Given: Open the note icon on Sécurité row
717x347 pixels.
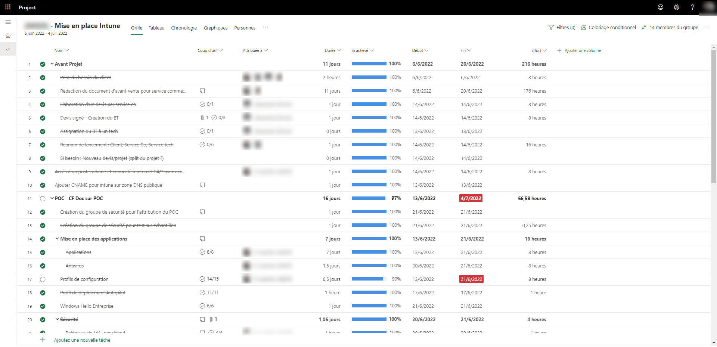Looking at the screenshot, I should tap(202, 319).
